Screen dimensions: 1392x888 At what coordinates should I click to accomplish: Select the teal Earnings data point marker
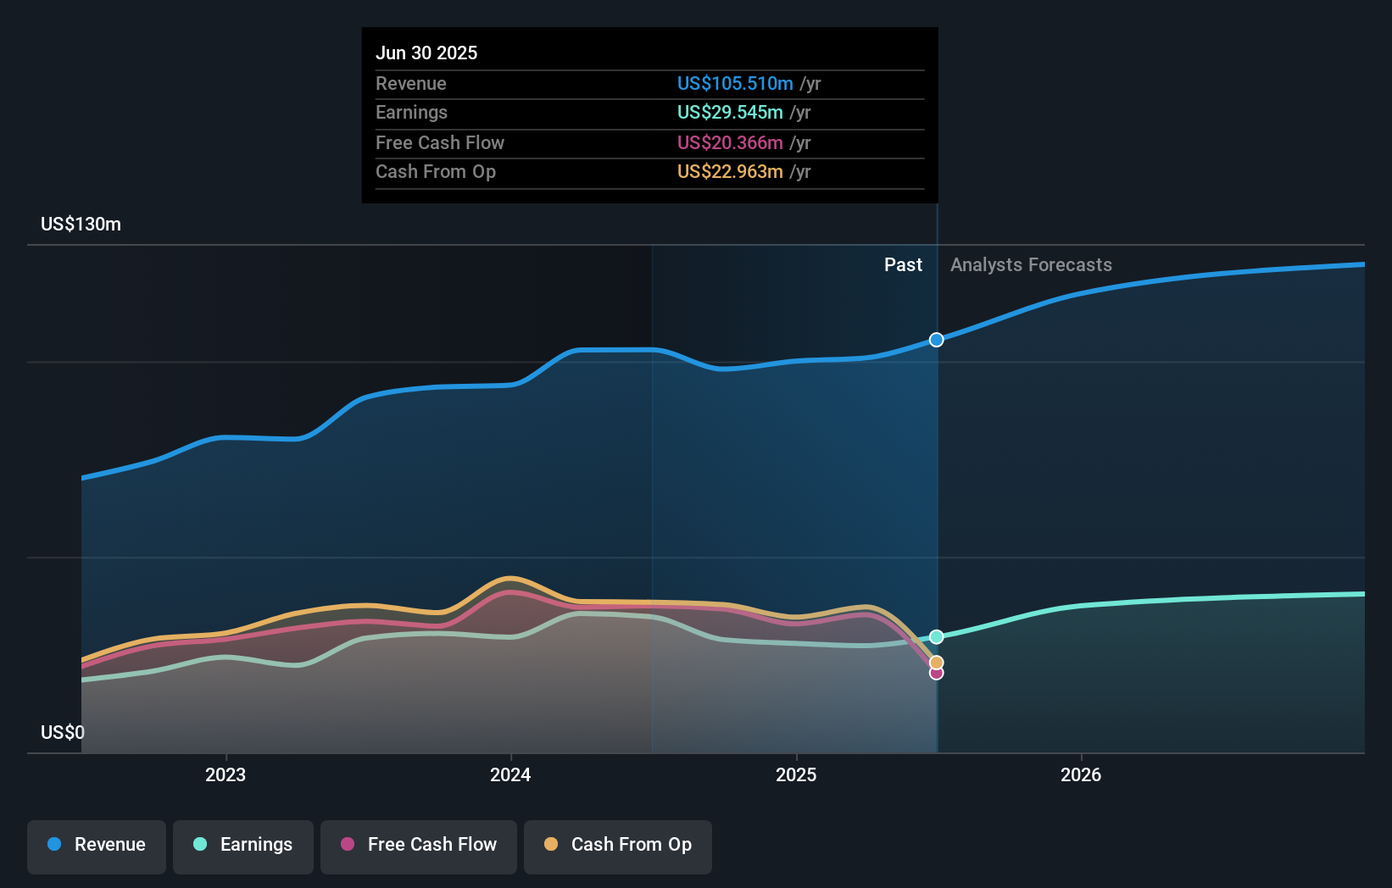[x=936, y=636]
